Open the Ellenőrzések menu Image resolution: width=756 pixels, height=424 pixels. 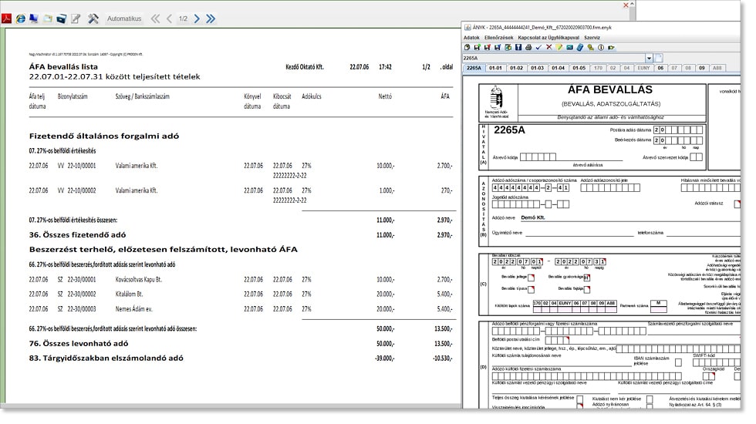coord(500,37)
